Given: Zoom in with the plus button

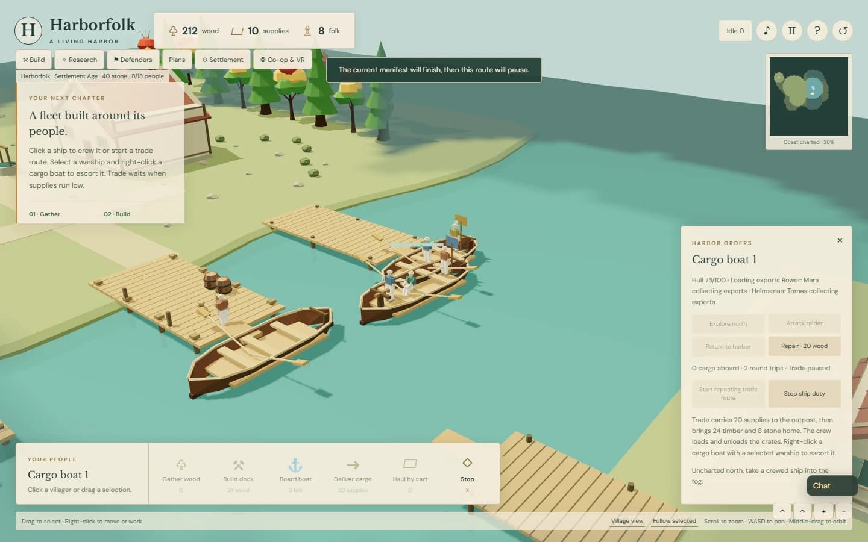Looking at the screenshot, I should tap(823, 511).
